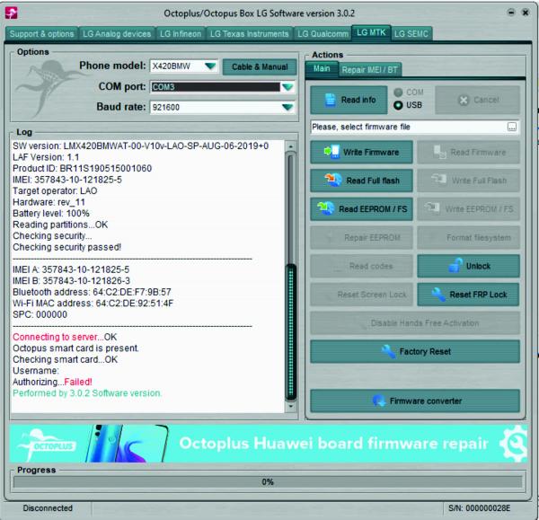Minimize the Octoplus window
The height and width of the screenshot is (520, 539).
tap(511, 13)
